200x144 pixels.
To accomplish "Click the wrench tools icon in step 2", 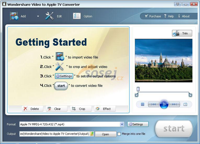I will [x=60, y=66].
